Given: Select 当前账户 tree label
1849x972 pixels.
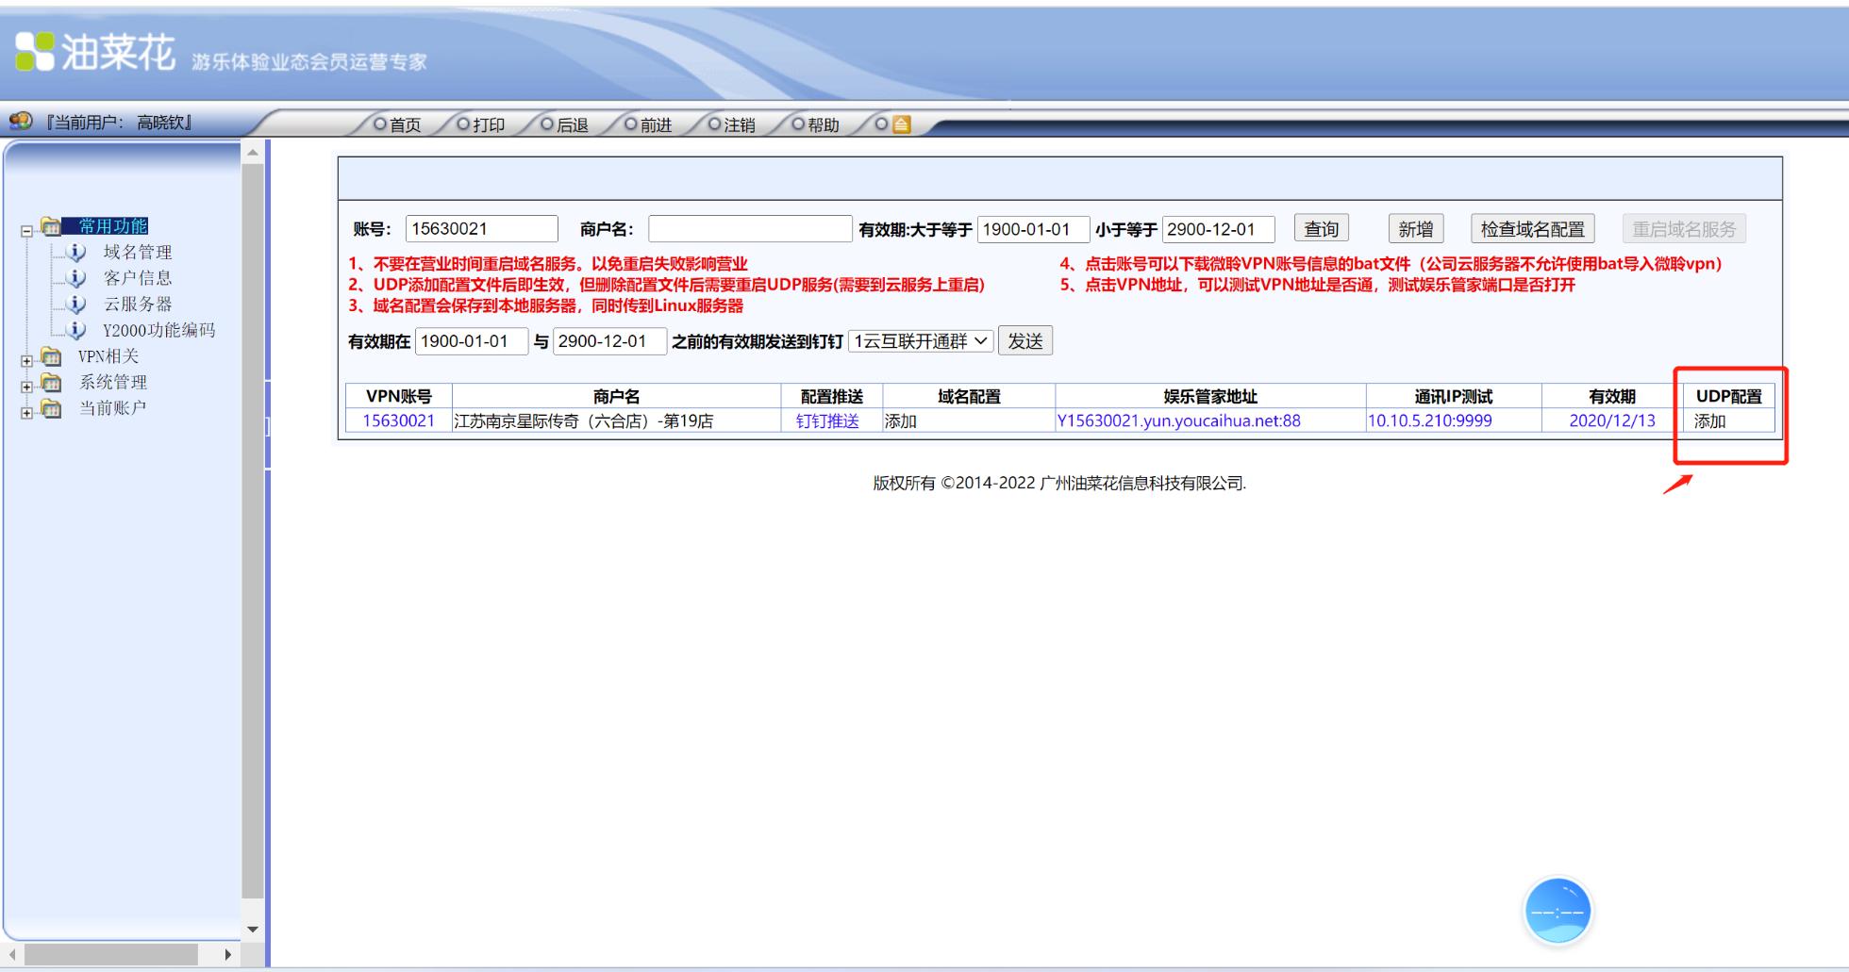Looking at the screenshot, I should 112,408.
